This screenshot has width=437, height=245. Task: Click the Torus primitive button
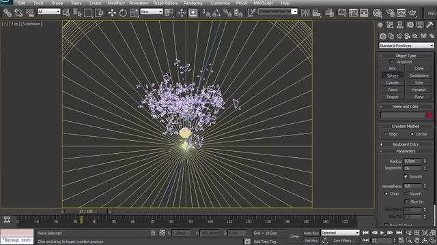click(393, 90)
